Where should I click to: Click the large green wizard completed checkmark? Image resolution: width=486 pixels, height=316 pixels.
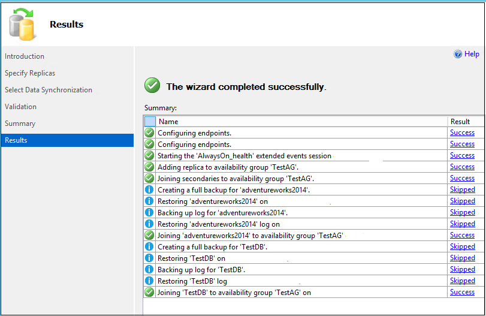(152, 86)
